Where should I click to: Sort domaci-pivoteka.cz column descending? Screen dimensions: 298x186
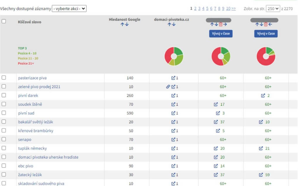[174, 25]
